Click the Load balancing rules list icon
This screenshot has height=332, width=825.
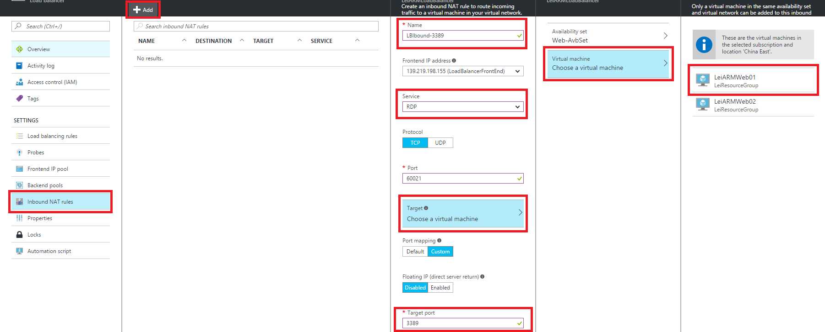19,136
